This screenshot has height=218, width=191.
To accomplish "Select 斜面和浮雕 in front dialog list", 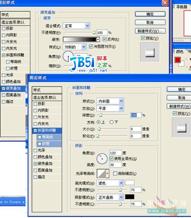I will coord(47,130).
